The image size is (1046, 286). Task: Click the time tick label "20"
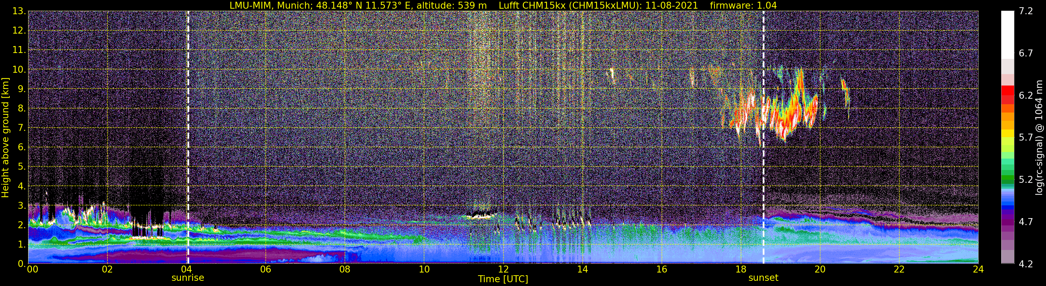(820, 270)
